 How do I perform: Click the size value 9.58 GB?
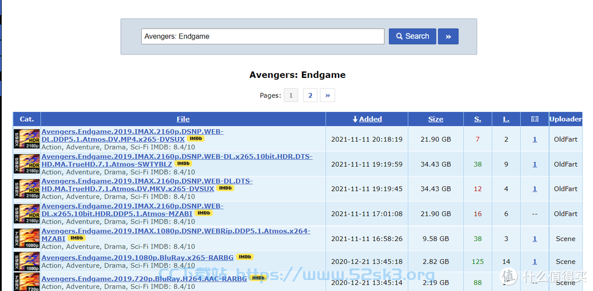tap(435, 239)
